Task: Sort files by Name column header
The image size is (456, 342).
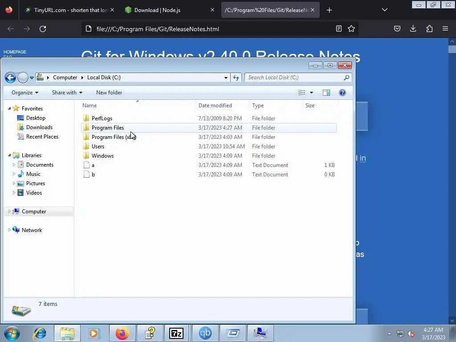Action: (x=90, y=105)
